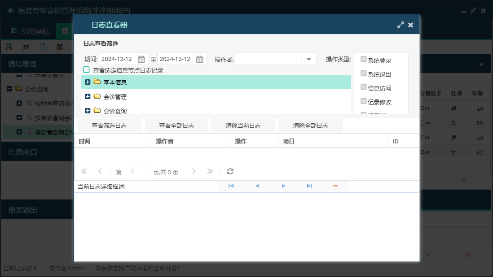Click the page number input field

click(139, 172)
